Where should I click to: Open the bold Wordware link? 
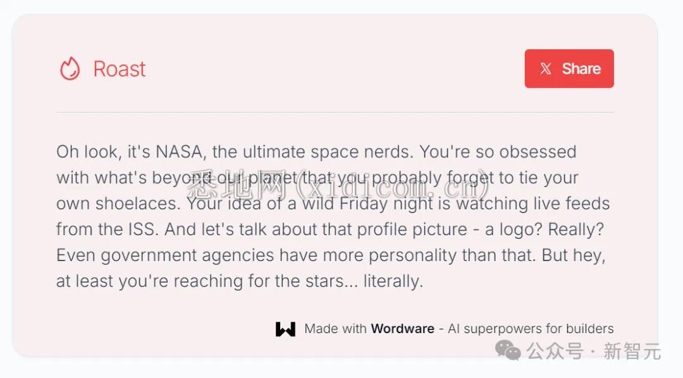[x=402, y=329]
